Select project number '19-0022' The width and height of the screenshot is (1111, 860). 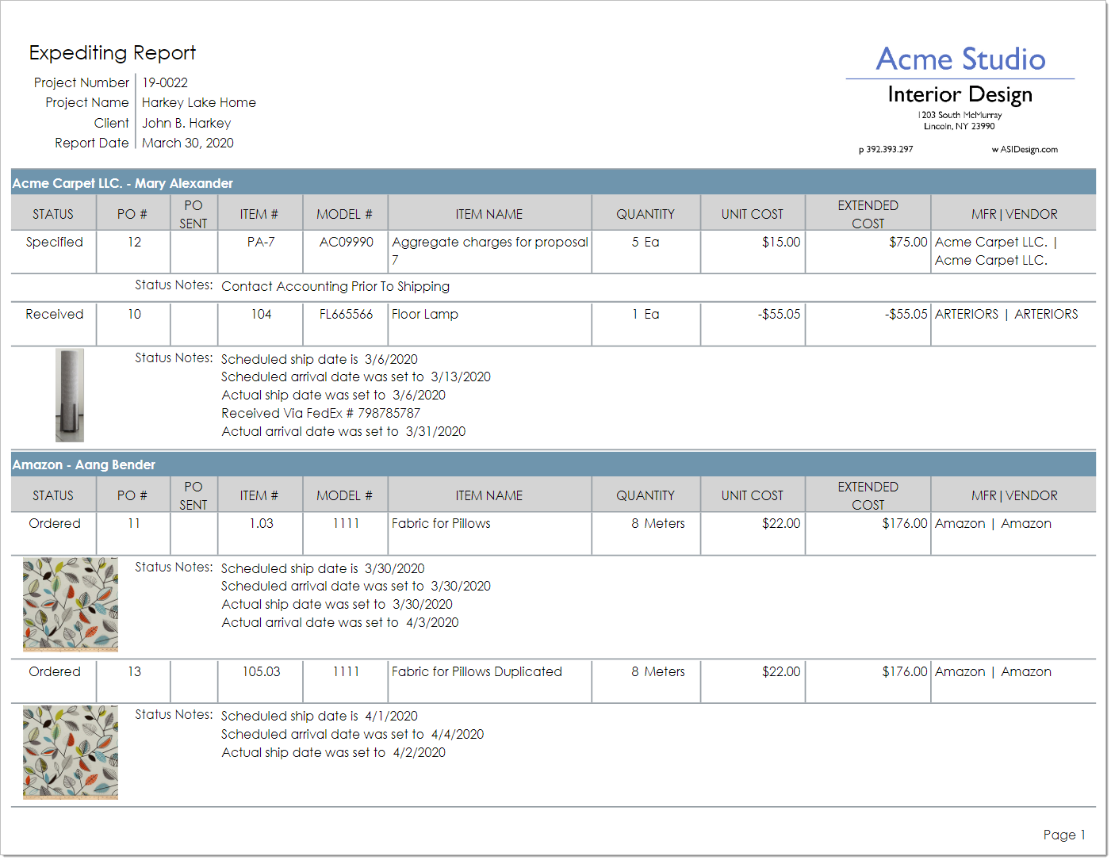pos(165,82)
